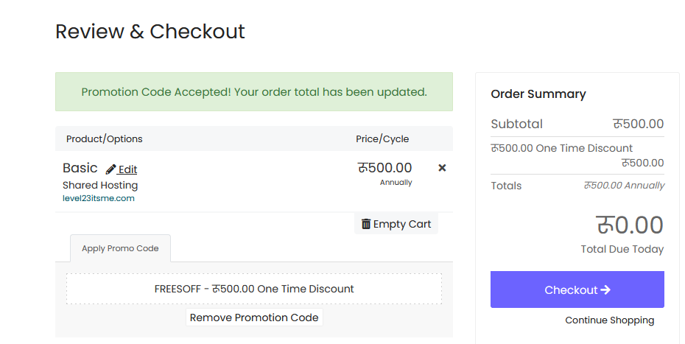
Task: Select the Apply Promo Code tab
Action: click(x=120, y=248)
